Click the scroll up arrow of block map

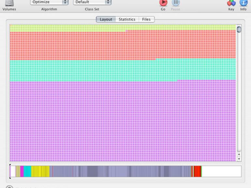click(239, 154)
